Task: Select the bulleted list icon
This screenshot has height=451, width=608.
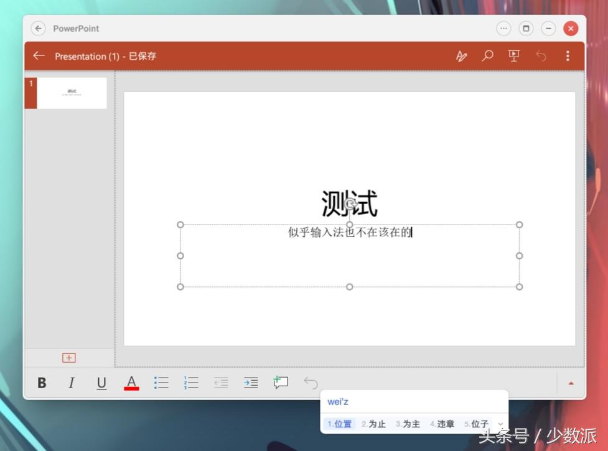Action: [161, 383]
